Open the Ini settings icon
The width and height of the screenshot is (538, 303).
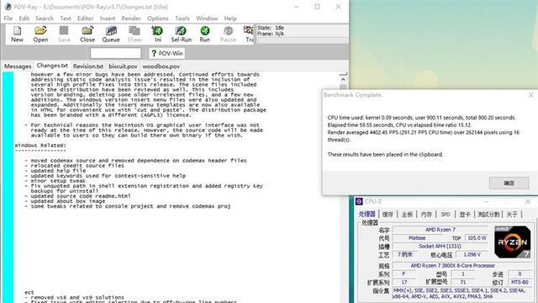point(157,34)
